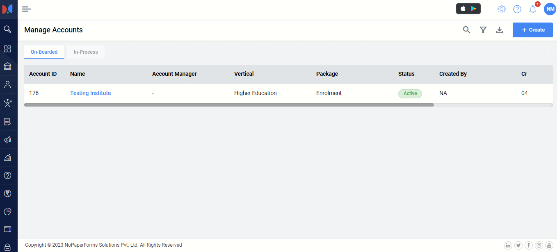Click the Account ID column header
Screen dimensions: 557x252
click(x=43, y=74)
